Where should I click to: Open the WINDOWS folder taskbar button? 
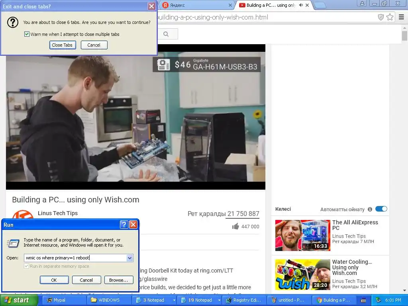(x=109, y=300)
